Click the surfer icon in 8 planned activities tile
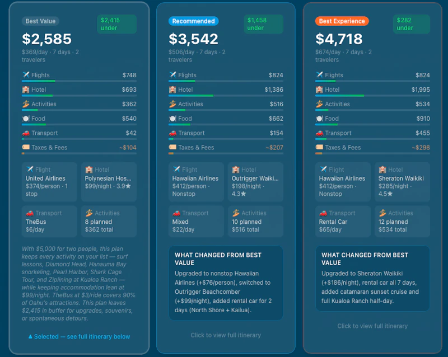The height and width of the screenshot is (357, 448). click(x=89, y=213)
